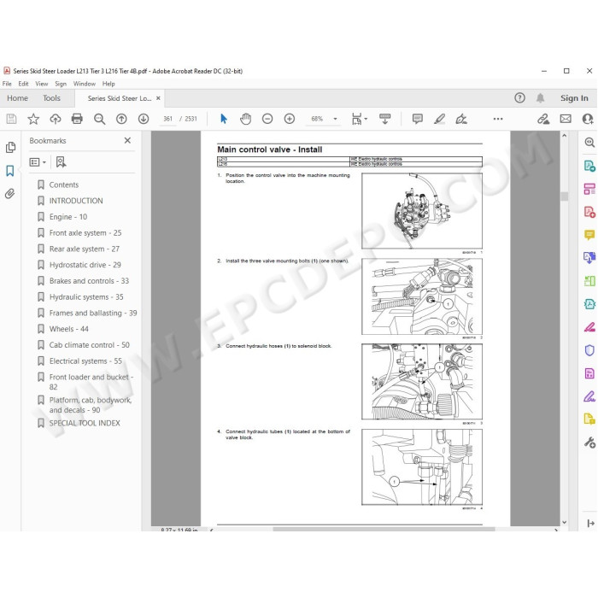Click the horizontal scrollbar at bottom
This screenshot has height=598, width=598.
(384, 530)
